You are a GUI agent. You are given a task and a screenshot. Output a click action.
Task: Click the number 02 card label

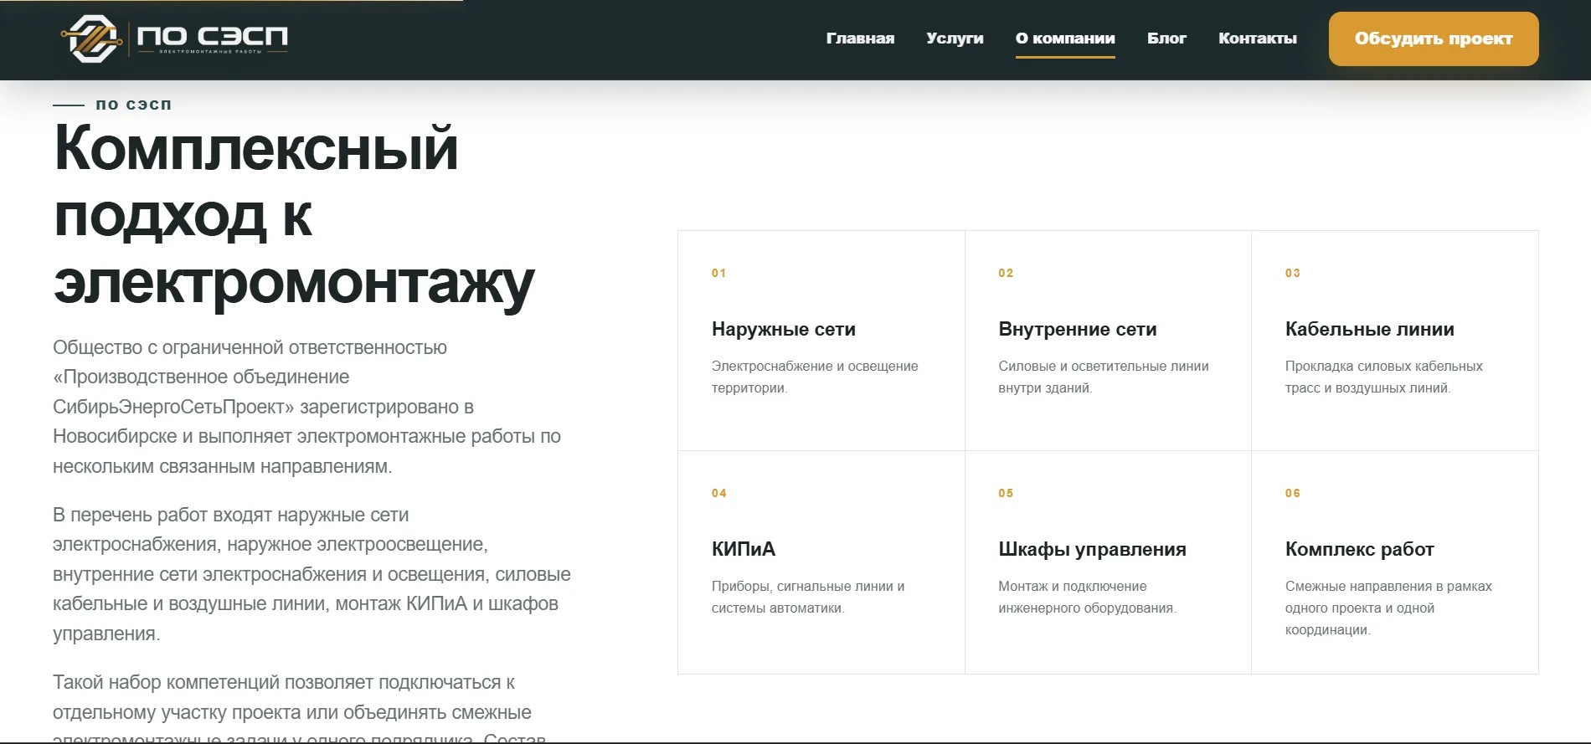coord(1006,273)
